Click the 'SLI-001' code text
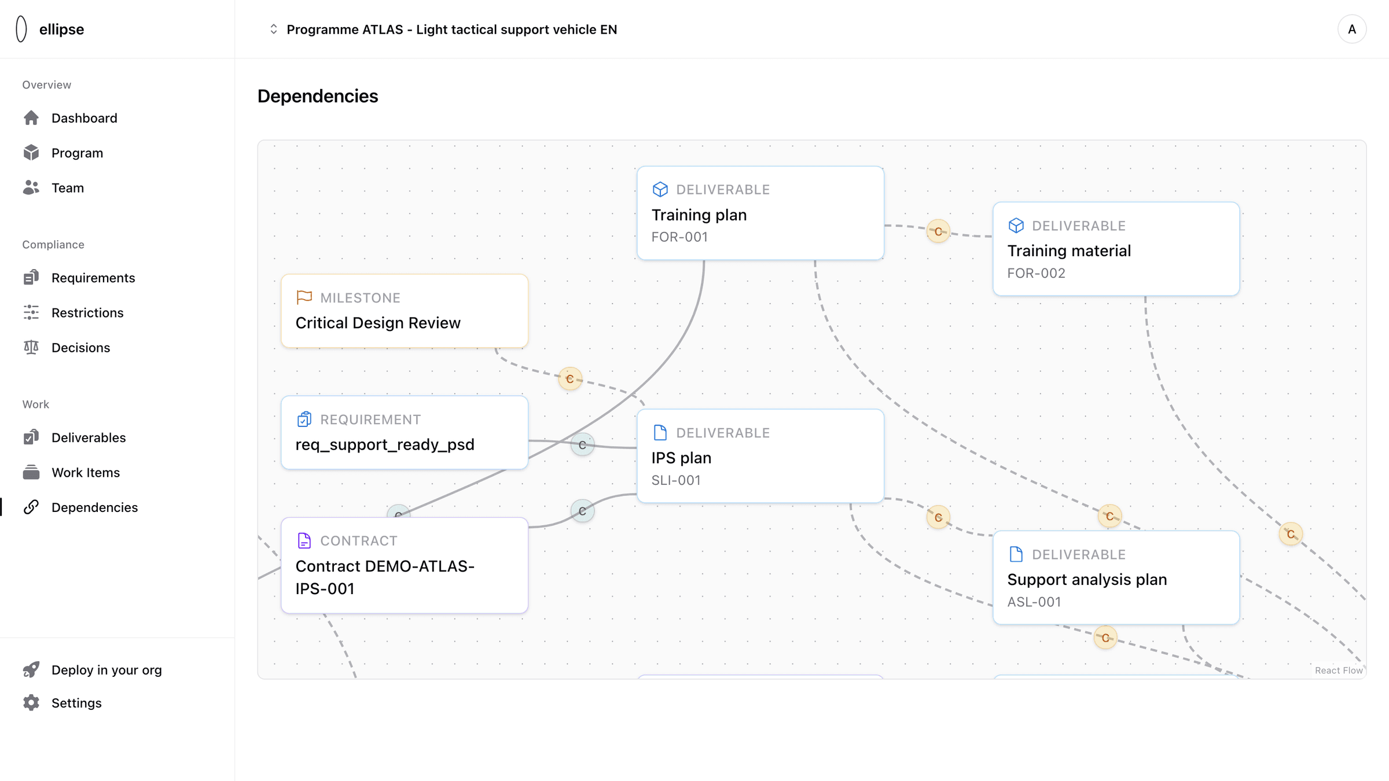 (x=676, y=480)
